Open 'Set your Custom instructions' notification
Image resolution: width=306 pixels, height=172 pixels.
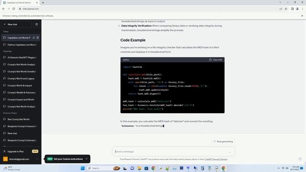68,159
